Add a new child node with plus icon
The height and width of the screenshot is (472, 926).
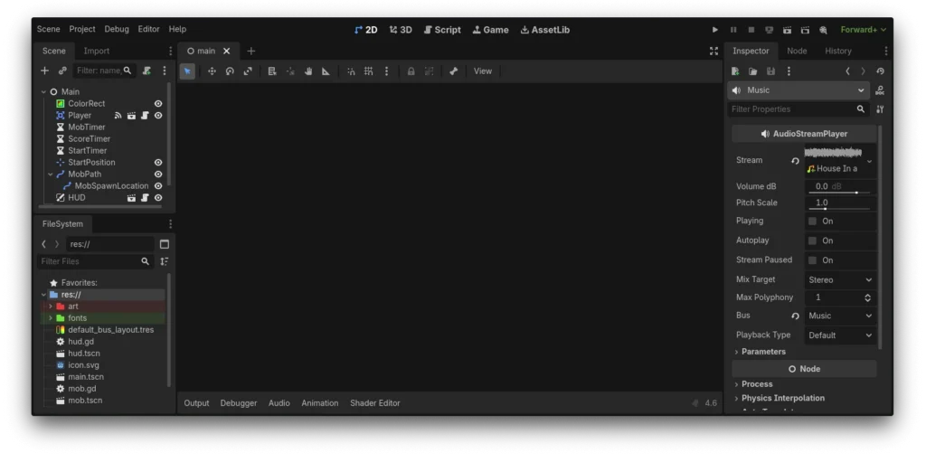44,71
